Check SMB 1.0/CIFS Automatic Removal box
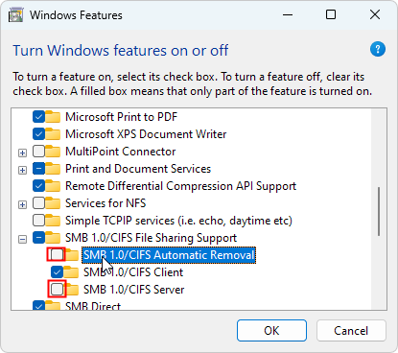Viewport: 398px width, 353px height. (x=57, y=255)
